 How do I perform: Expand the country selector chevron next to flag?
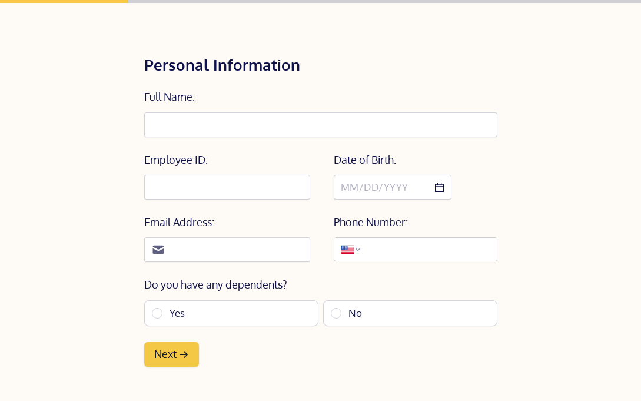coord(357,249)
